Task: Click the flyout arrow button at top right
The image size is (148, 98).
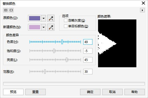Action: 142,10
